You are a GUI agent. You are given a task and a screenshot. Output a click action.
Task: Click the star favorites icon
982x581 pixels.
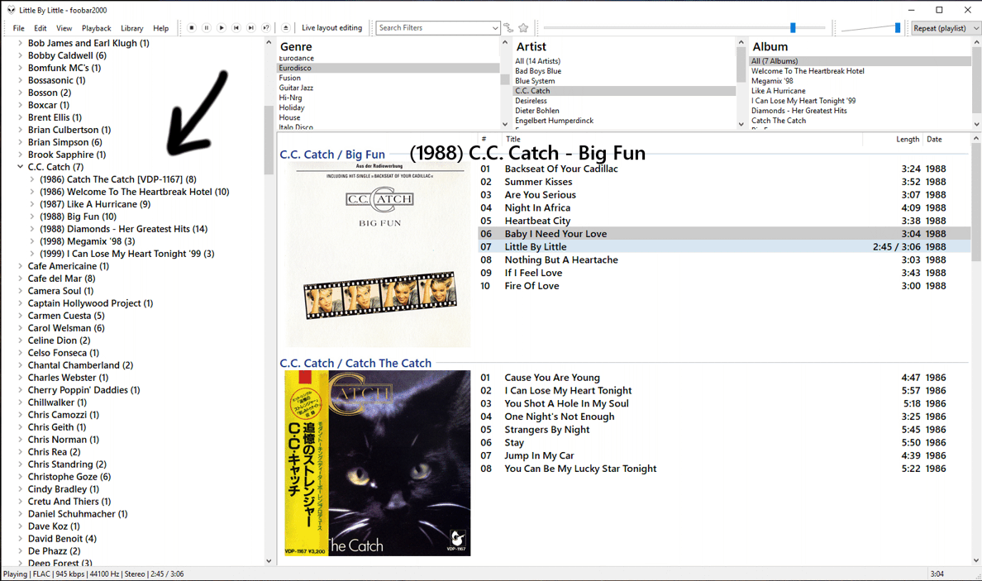pos(523,27)
